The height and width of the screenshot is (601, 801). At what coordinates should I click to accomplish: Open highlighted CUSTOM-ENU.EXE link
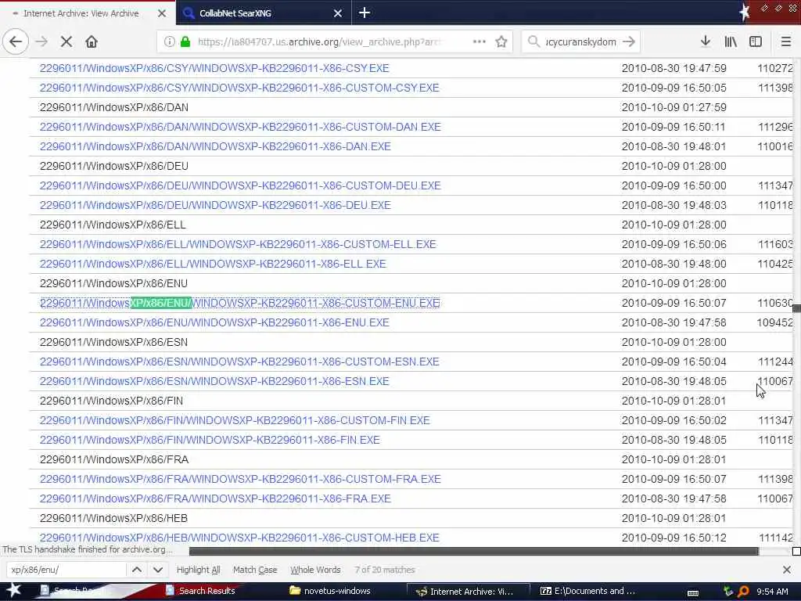tap(239, 303)
